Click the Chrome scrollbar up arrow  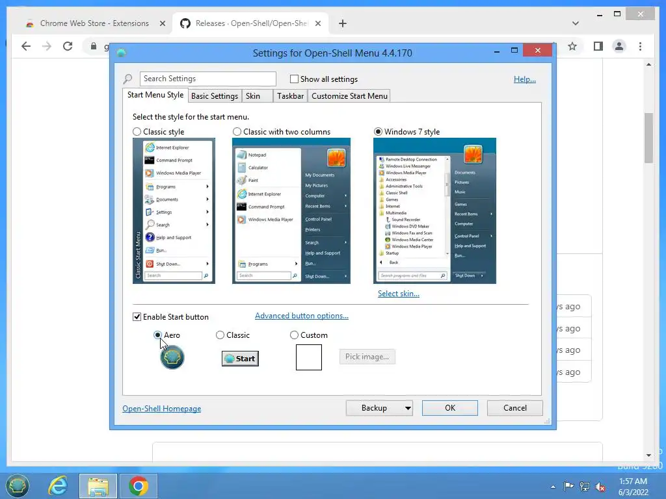point(648,64)
